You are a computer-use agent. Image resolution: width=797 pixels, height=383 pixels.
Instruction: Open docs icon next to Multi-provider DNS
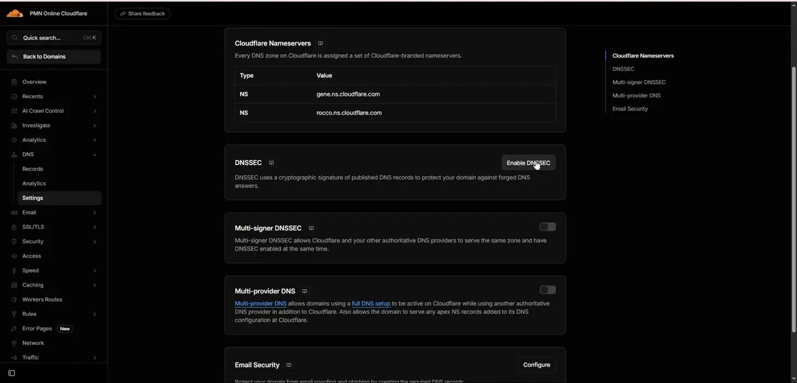304,291
